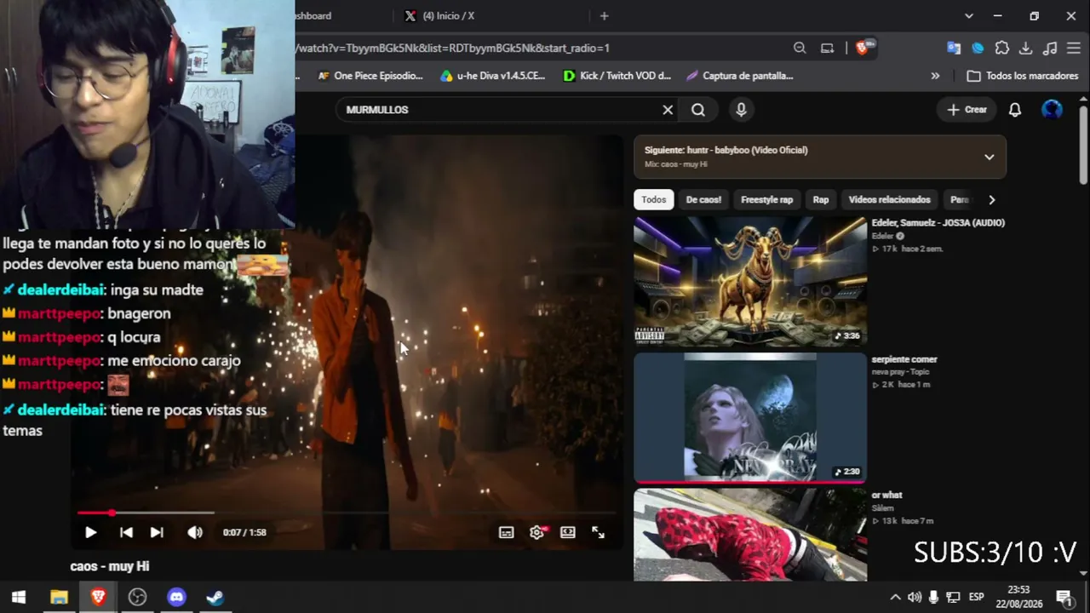Screen dimensions: 1090x613
Task: Mute the video with the speaker icon
Action: 195,532
